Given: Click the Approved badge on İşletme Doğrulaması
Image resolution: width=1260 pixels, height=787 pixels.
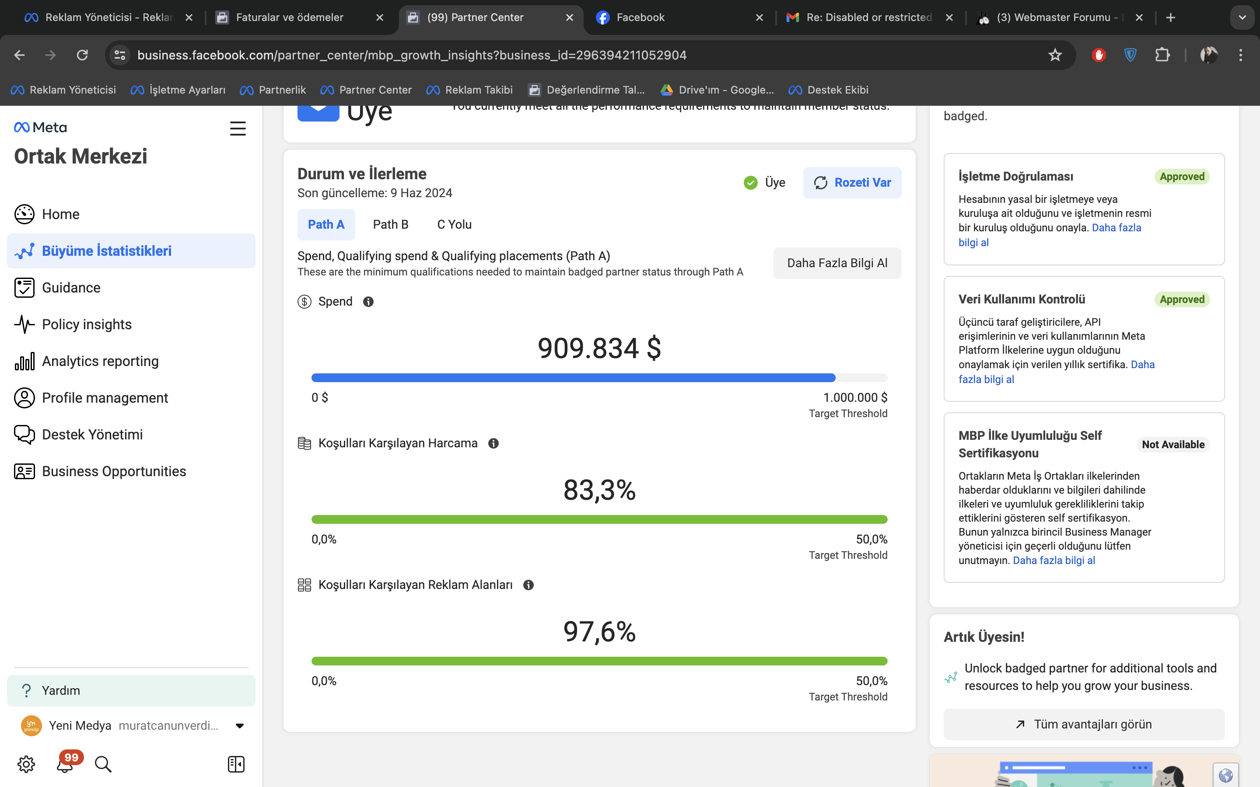Looking at the screenshot, I should pyautogui.click(x=1182, y=177).
